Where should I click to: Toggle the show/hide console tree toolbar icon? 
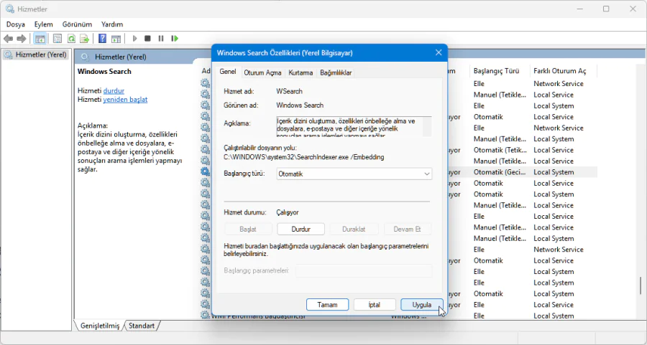coord(40,39)
